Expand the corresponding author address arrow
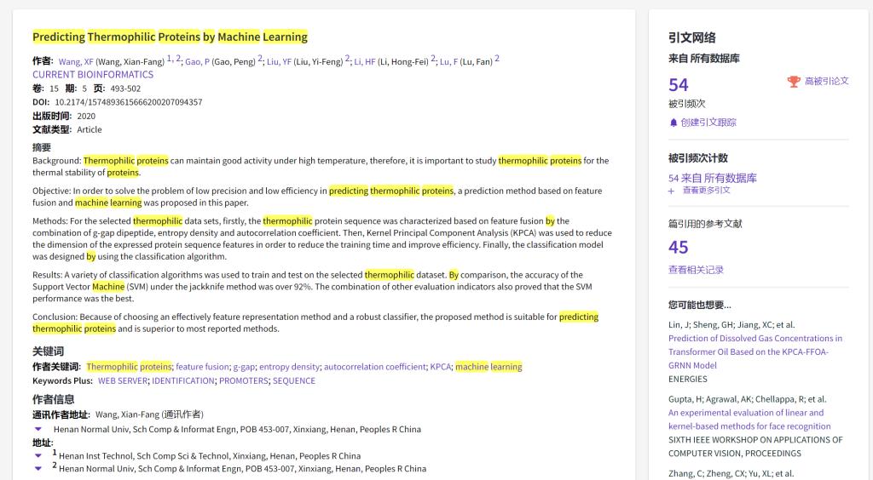Screen dimensions: 873x480 pos(38,430)
